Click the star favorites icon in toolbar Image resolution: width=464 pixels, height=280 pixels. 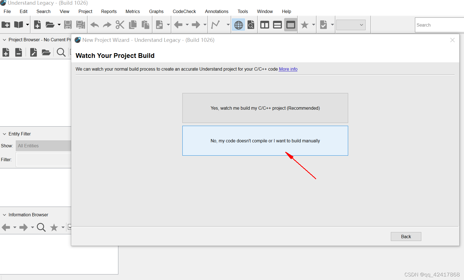tap(305, 25)
